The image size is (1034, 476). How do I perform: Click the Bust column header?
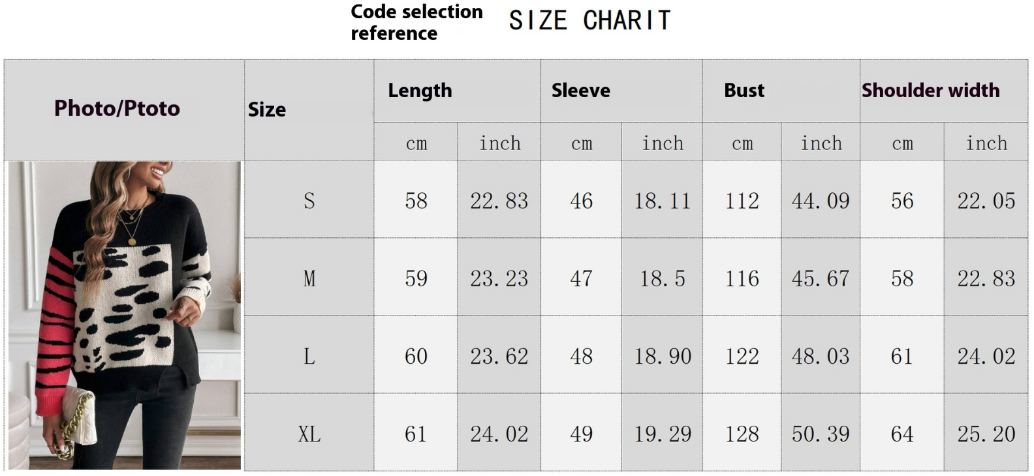coord(744,91)
